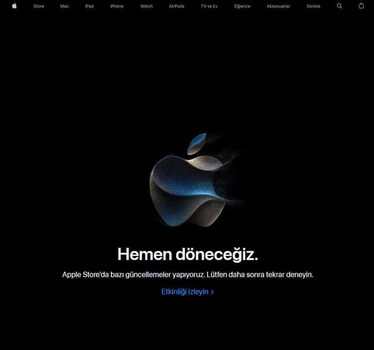Go to the Destek page

(x=314, y=6)
